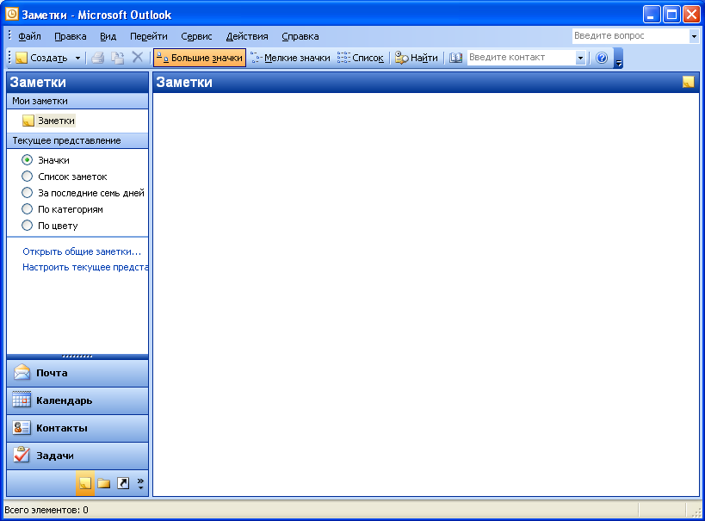Click the move to folder toolbar icon

coord(118,58)
